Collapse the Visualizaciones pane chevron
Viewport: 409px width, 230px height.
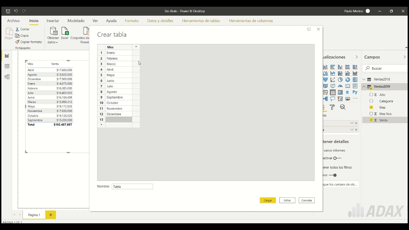pos(357,57)
